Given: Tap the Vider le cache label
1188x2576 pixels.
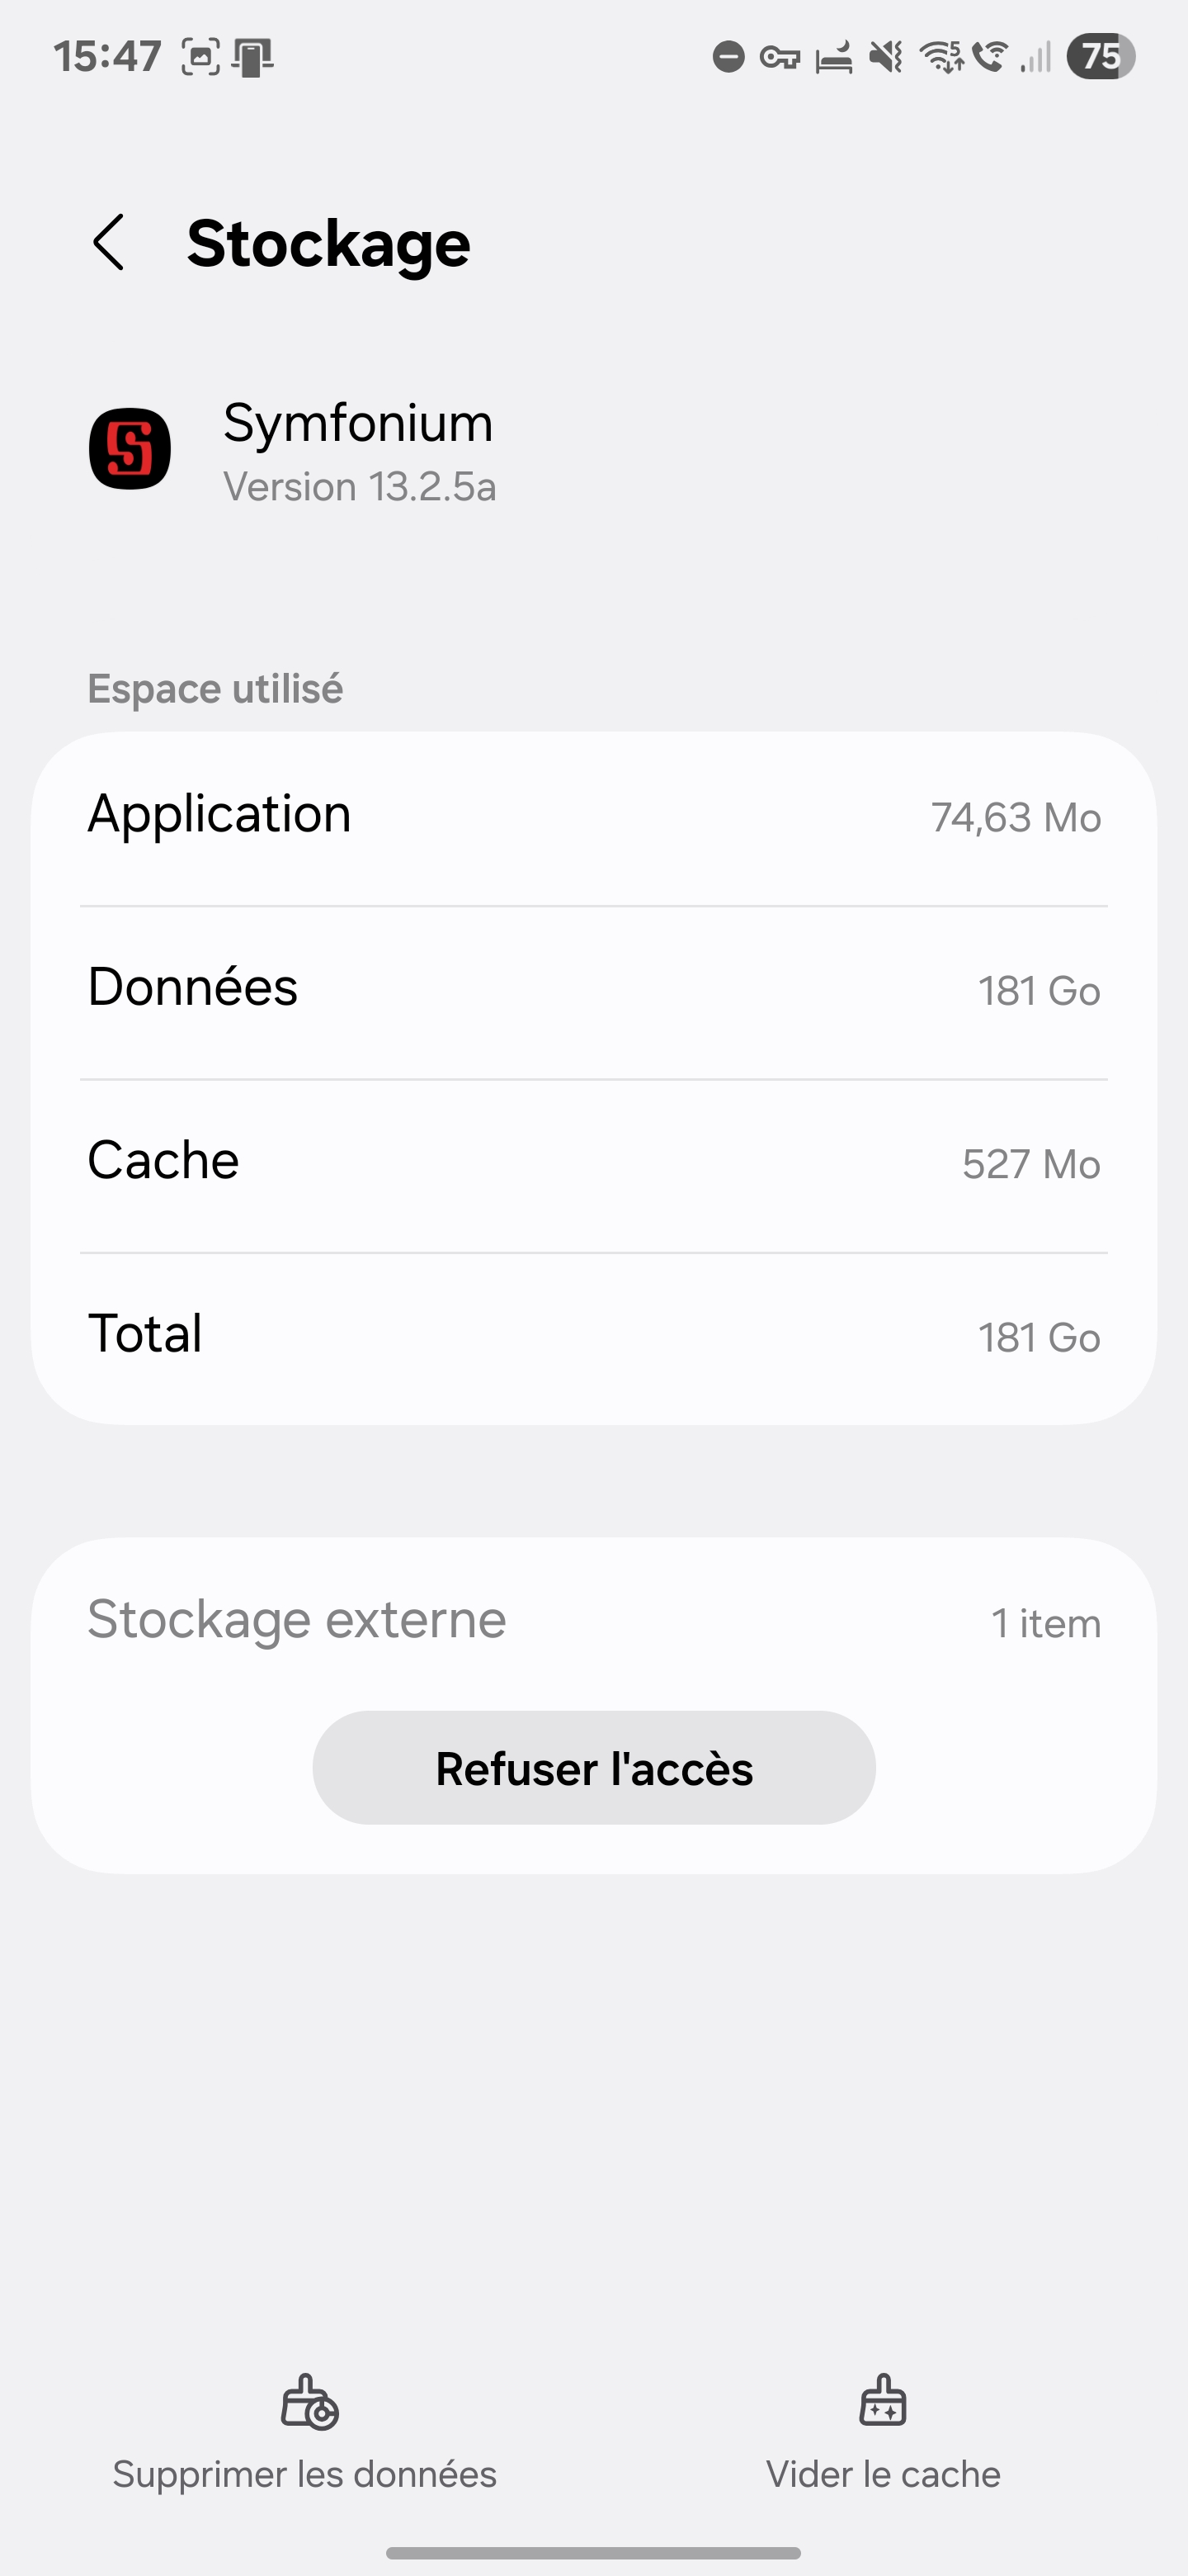Looking at the screenshot, I should [884, 2474].
